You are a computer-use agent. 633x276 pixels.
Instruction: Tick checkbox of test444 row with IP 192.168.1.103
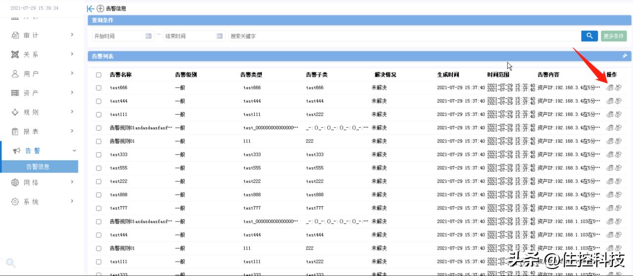pyautogui.click(x=99, y=234)
